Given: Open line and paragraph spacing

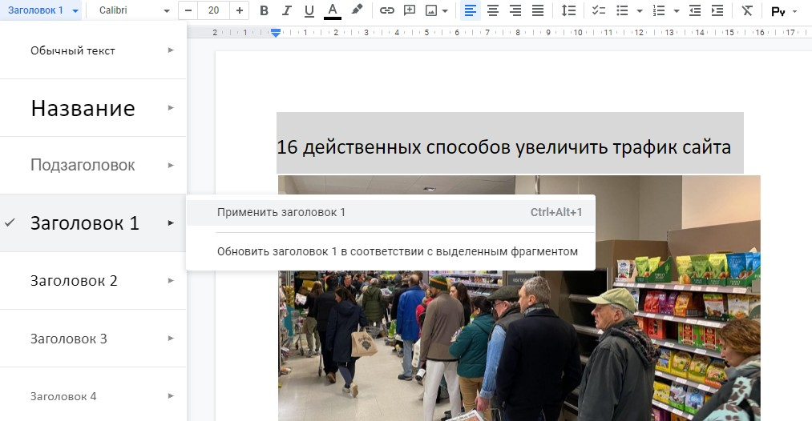Looking at the screenshot, I should point(568,11).
